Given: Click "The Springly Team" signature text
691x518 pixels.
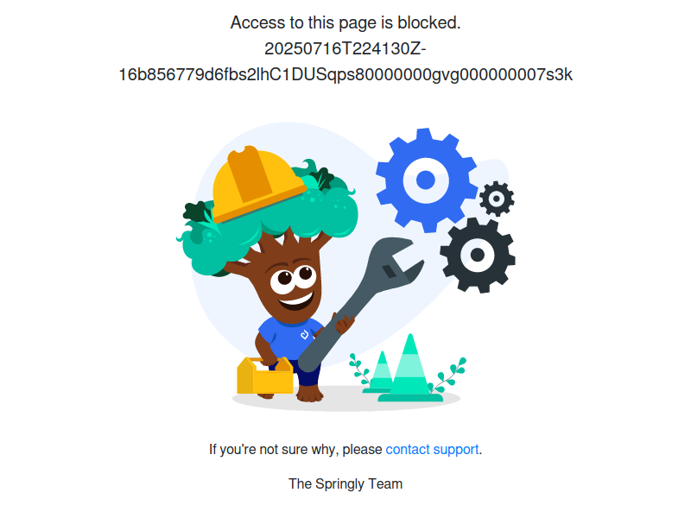Looking at the screenshot, I should pyautogui.click(x=345, y=483).
